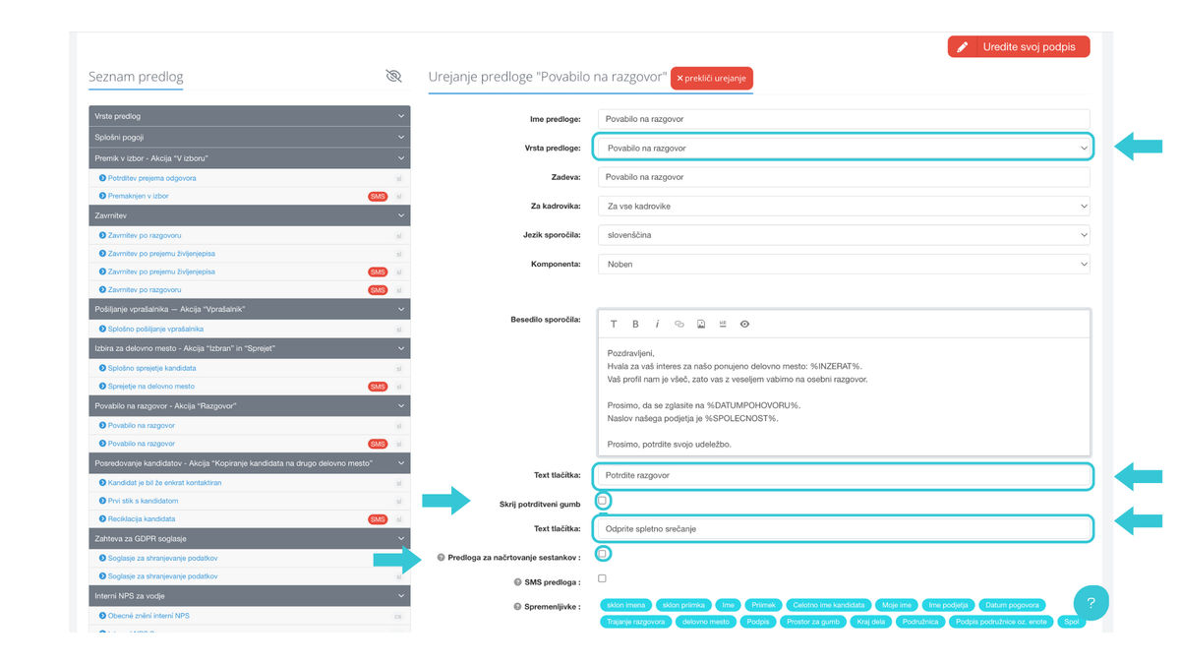Click SMS badge on Reciklacija kandidata row

click(x=378, y=518)
